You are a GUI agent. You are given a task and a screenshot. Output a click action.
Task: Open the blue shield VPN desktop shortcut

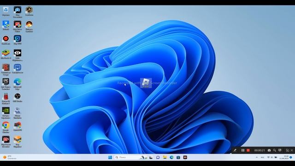coord(18,40)
